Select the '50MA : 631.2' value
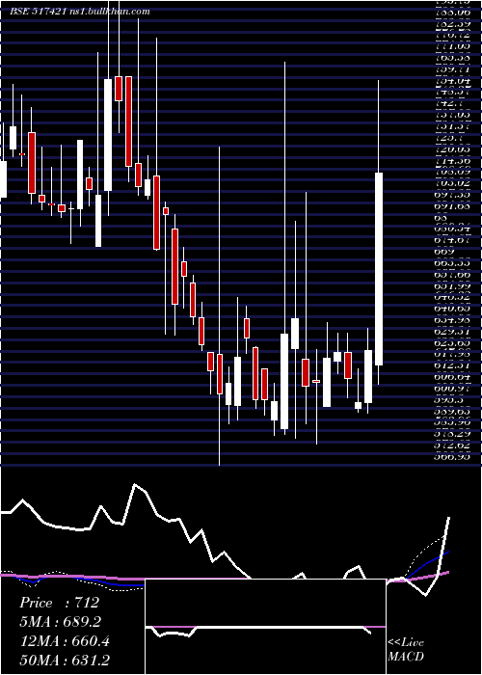This screenshot has height=675, width=482. (65, 660)
